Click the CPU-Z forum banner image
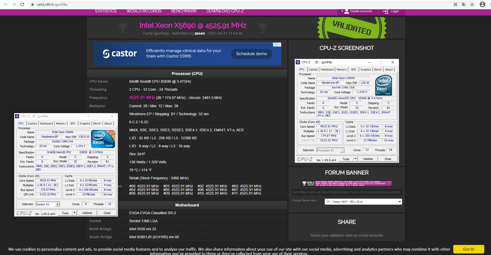The height and width of the screenshot is (255, 491). point(346,183)
